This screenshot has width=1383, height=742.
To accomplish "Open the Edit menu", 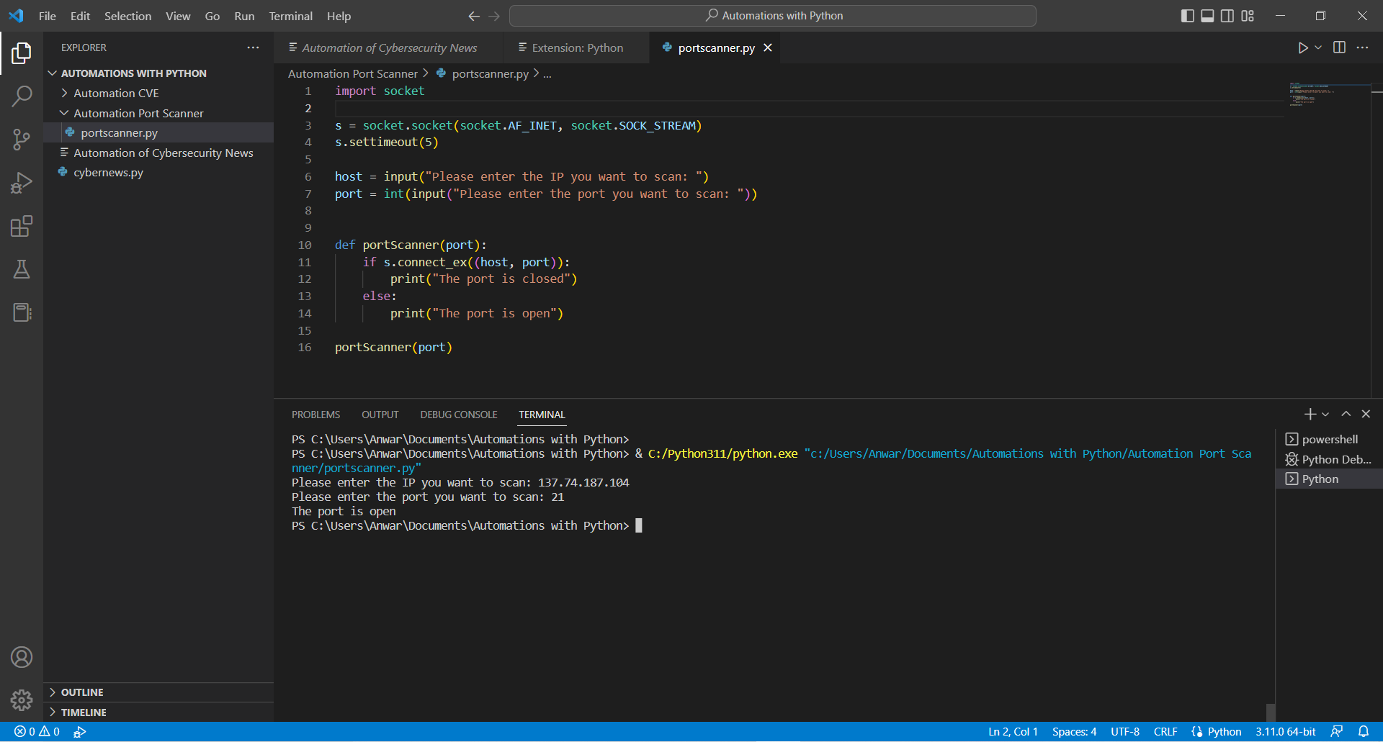I will coord(80,16).
